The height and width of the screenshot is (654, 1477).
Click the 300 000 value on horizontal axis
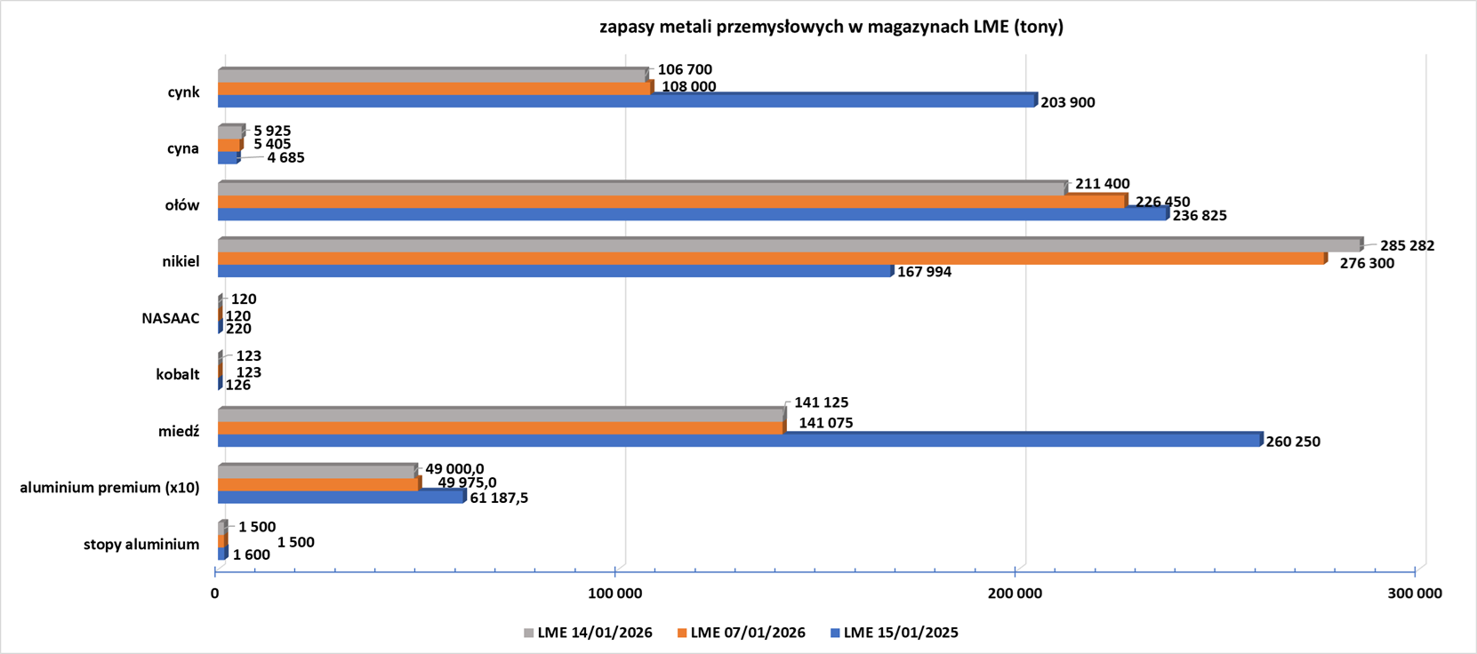(1414, 594)
